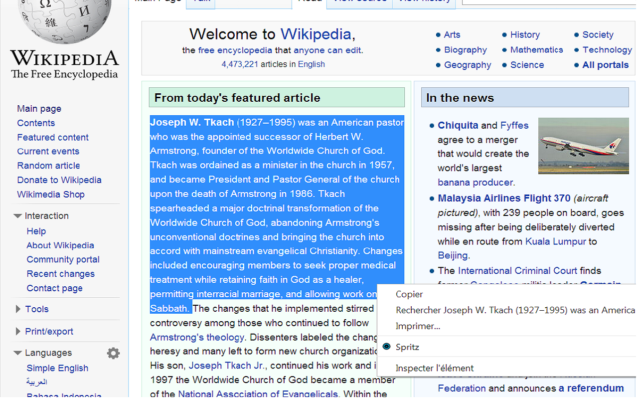View All portals
This screenshot has width=638, height=399.
[606, 65]
